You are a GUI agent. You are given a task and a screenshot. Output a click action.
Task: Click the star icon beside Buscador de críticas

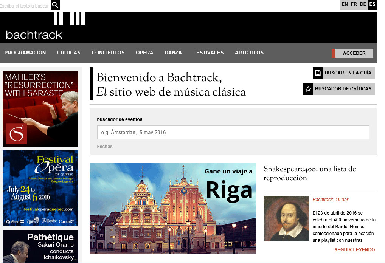click(x=308, y=89)
